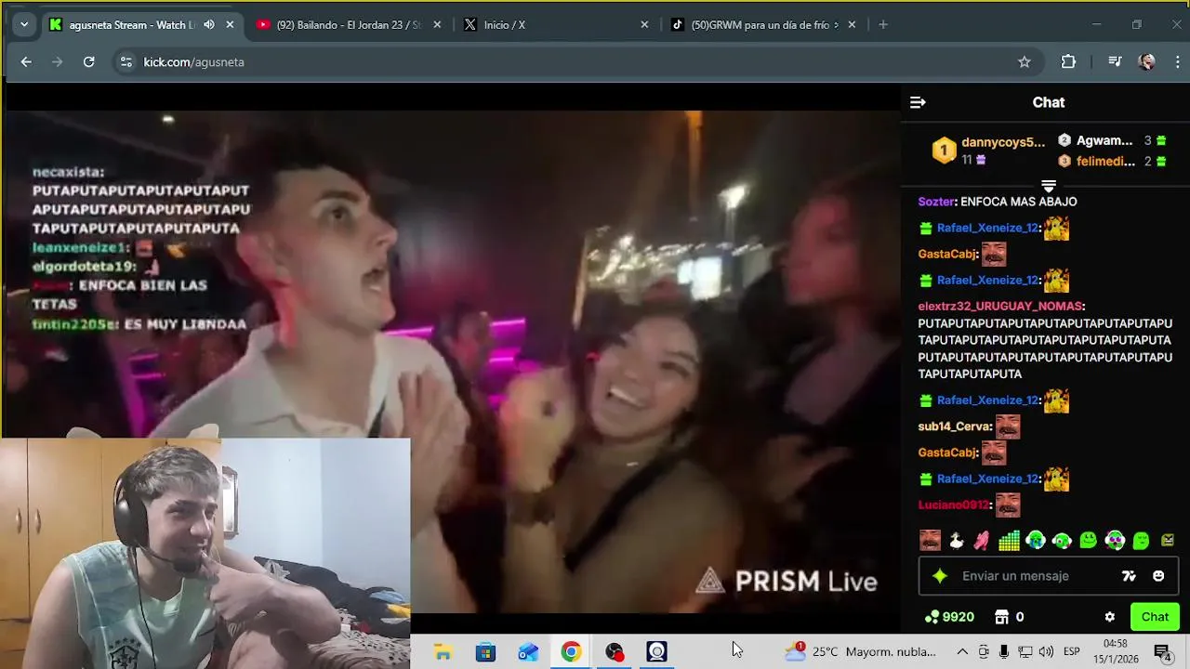
Task: Open chat settings gear
Action: click(1109, 617)
